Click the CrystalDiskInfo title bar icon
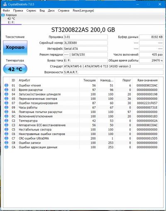Viewport: 166px width, 211px height. pos(5,4)
